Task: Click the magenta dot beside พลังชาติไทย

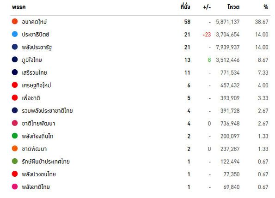Action: tap(15, 186)
